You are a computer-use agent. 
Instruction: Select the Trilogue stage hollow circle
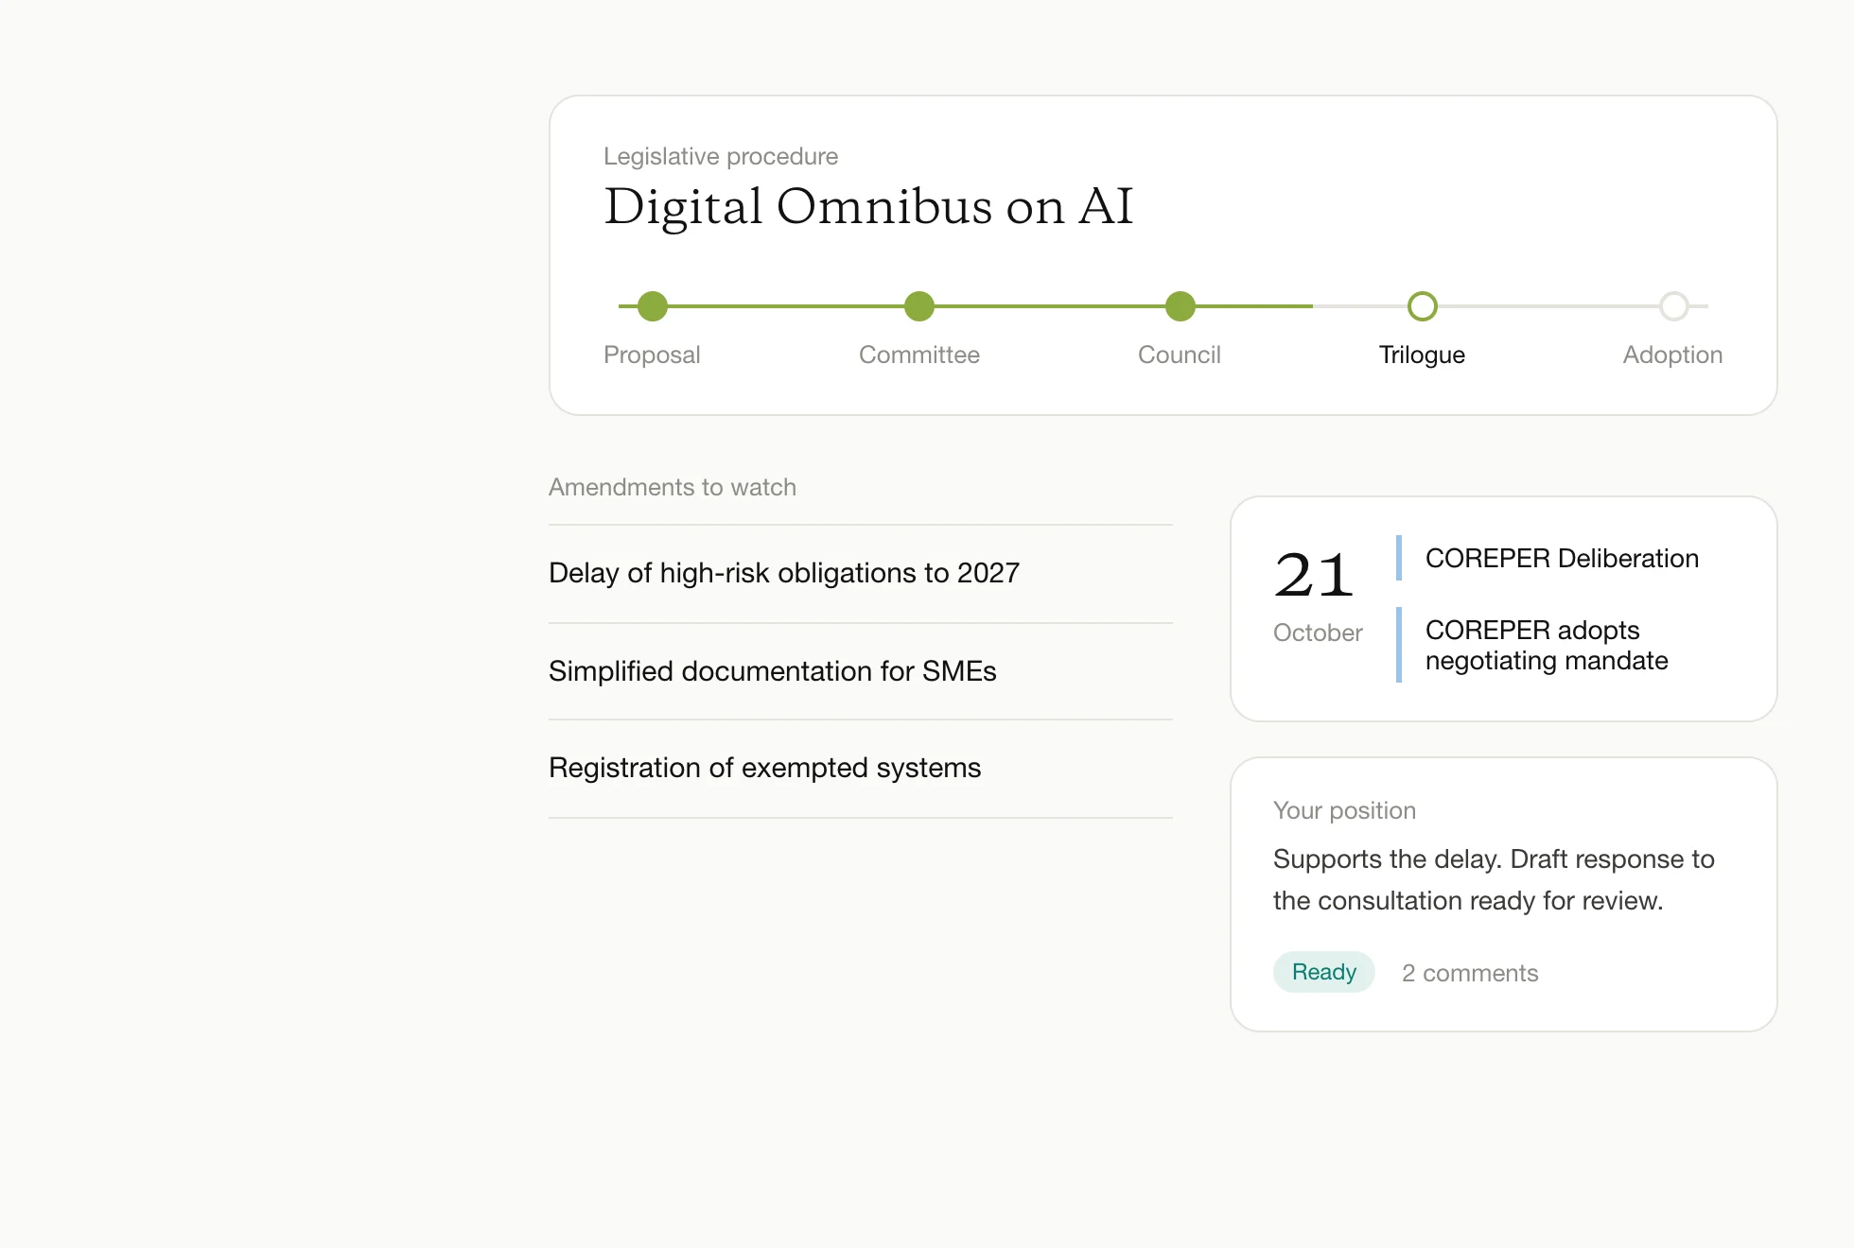pyautogui.click(x=1423, y=306)
